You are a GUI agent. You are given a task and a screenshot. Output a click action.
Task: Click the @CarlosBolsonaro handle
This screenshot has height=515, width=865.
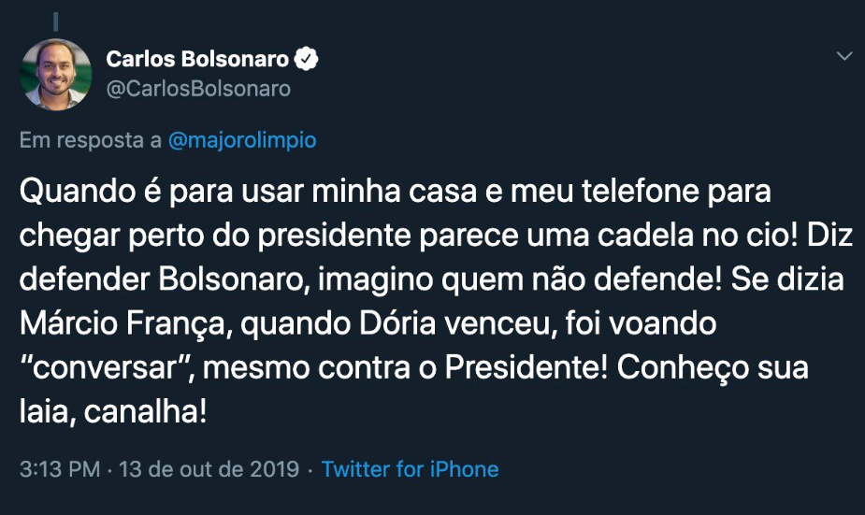(198, 89)
